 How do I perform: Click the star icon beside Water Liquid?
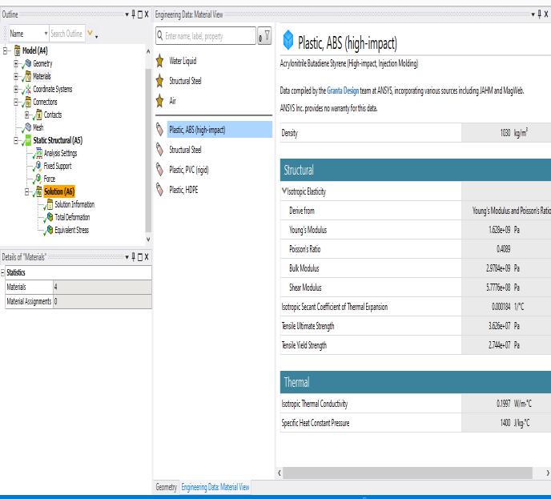[160, 60]
